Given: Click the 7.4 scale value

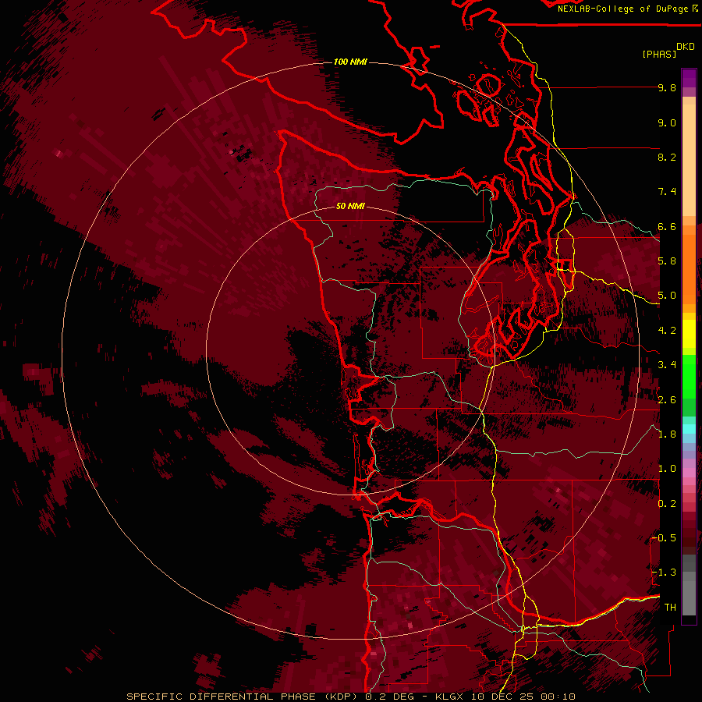Looking at the screenshot, I should (x=667, y=192).
